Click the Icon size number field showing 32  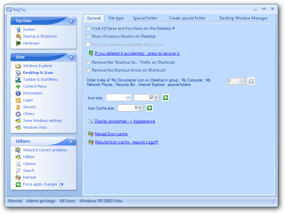point(144,98)
